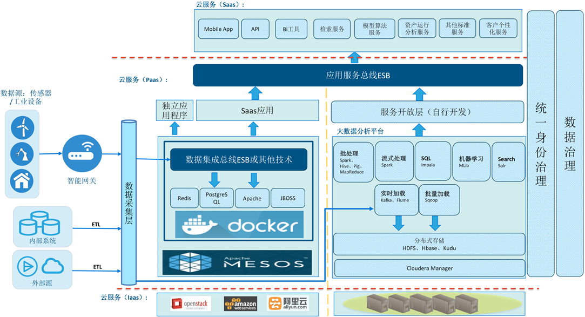
Task: Click the 实时加载 Kafka Flume box
Action: [x=396, y=200]
